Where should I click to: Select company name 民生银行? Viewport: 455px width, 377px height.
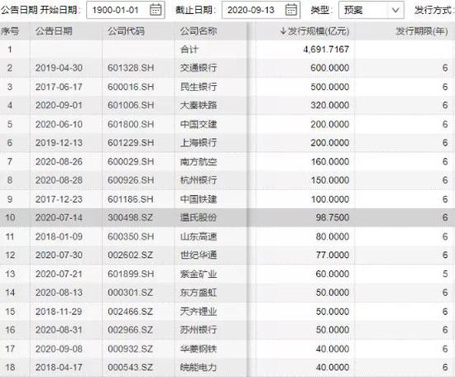[199, 87]
